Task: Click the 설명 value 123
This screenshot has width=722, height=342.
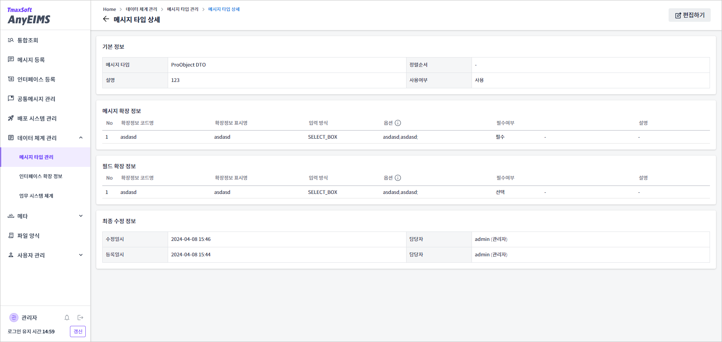Action: (175, 80)
